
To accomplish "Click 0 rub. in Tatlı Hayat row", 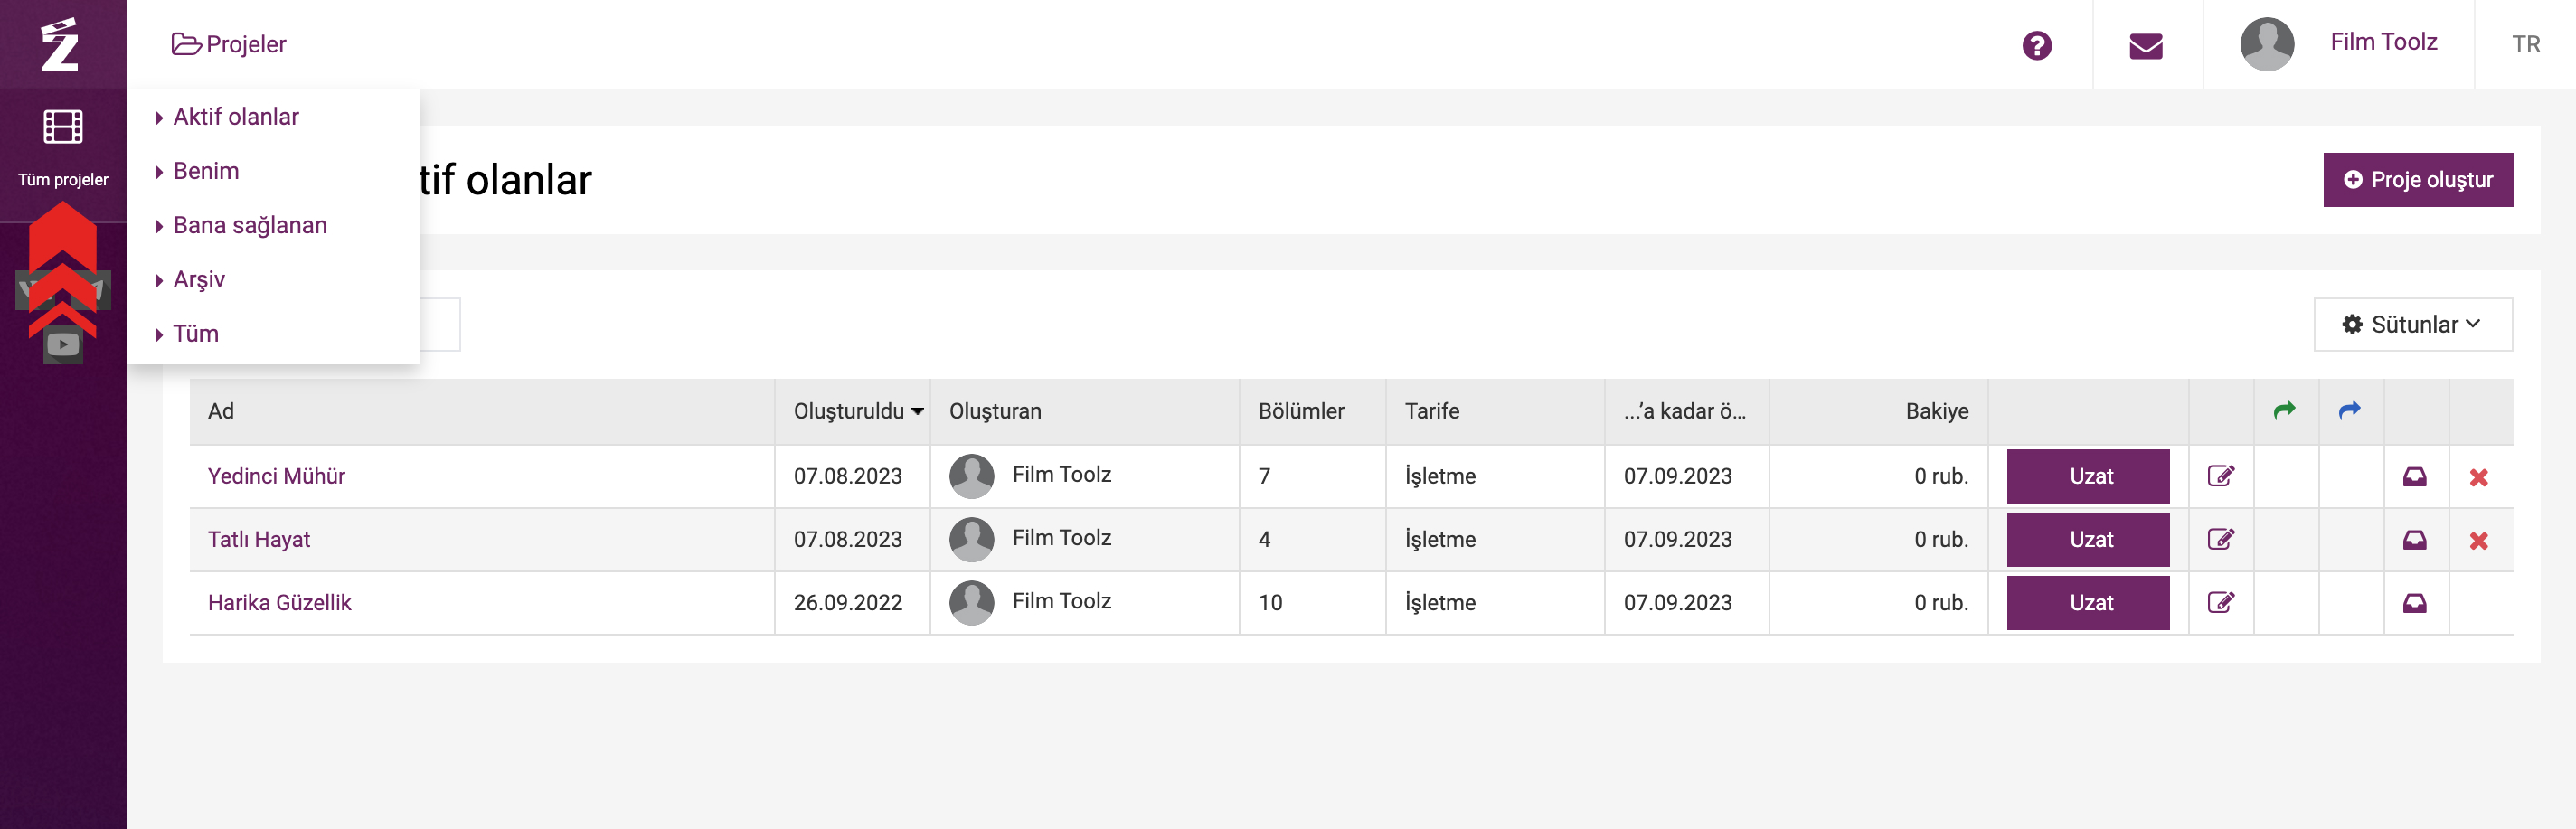I will coord(1940,539).
